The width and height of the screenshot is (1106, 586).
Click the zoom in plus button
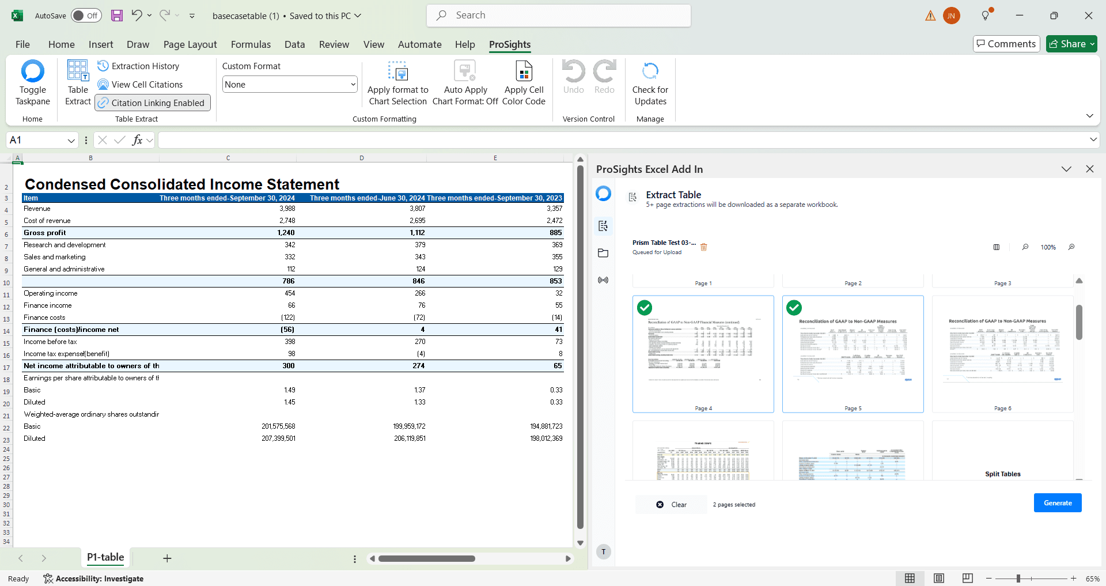point(1074,579)
